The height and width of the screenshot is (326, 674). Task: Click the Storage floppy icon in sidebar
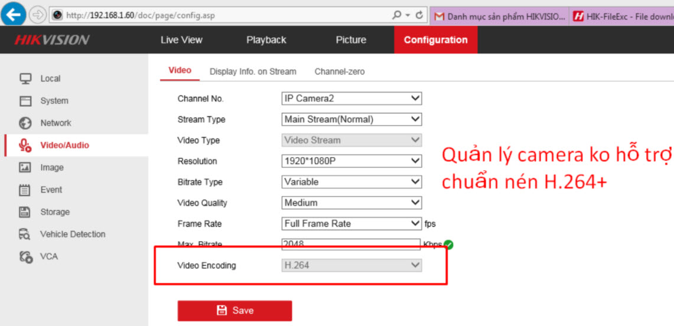tap(25, 212)
